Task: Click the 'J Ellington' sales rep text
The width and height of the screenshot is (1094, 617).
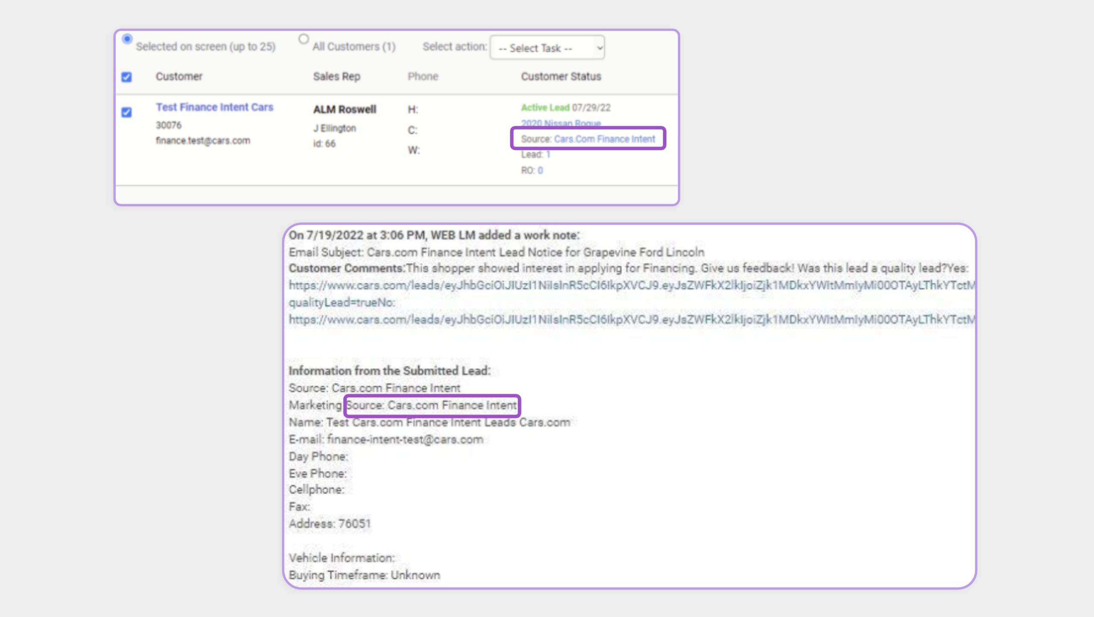Action: pyautogui.click(x=335, y=128)
